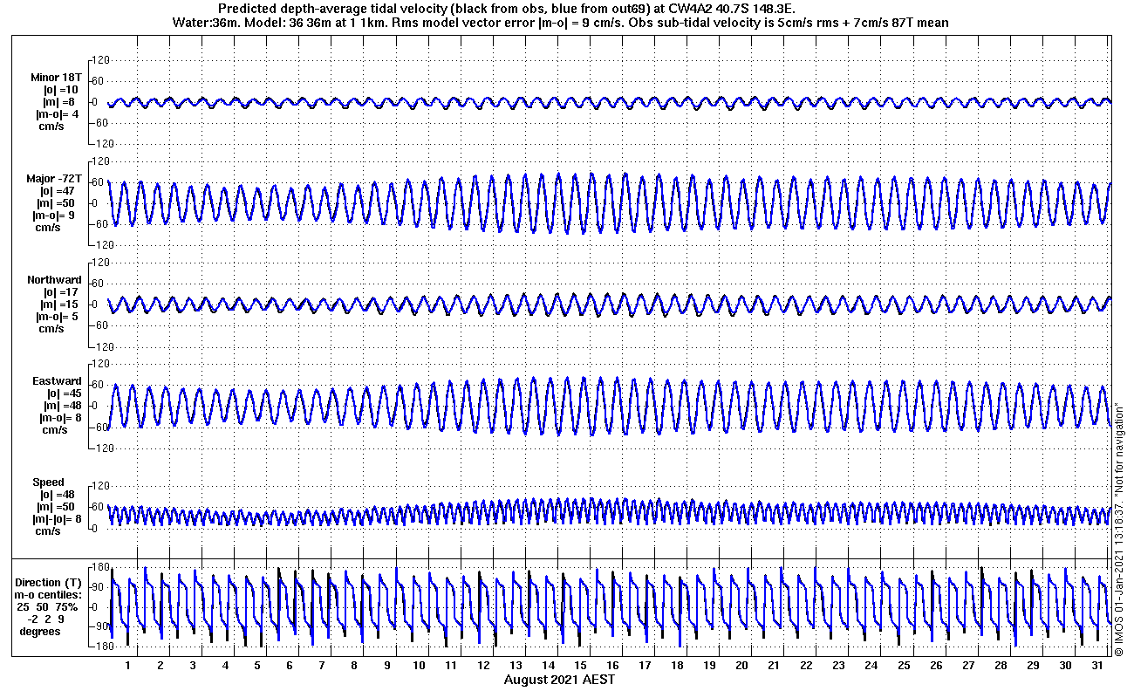Image resolution: width=1134 pixels, height=698 pixels.
Task: Click the '|m-o|= 5' value in Northward panel
Action: (x=58, y=317)
